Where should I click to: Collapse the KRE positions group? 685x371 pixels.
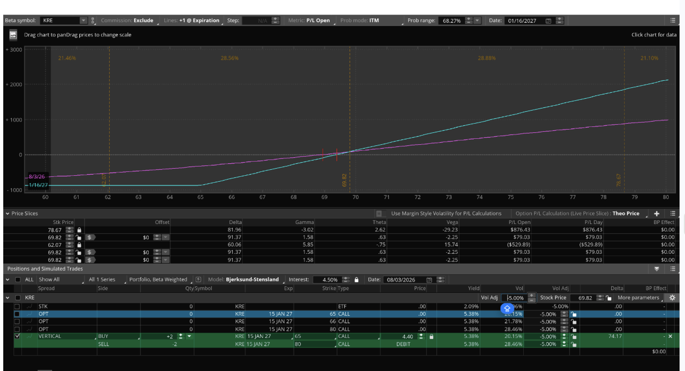pyautogui.click(x=8, y=298)
